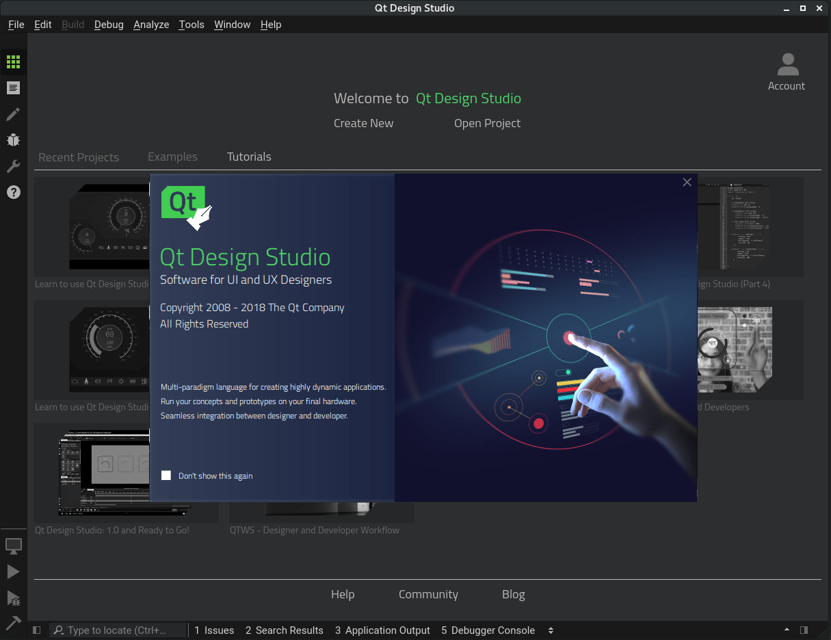831x640 pixels.
Task: Open output pane selector arrows
Action: 551,630
